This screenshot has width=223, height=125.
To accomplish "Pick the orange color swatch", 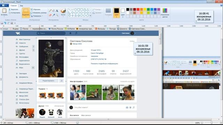I will 141,9.
